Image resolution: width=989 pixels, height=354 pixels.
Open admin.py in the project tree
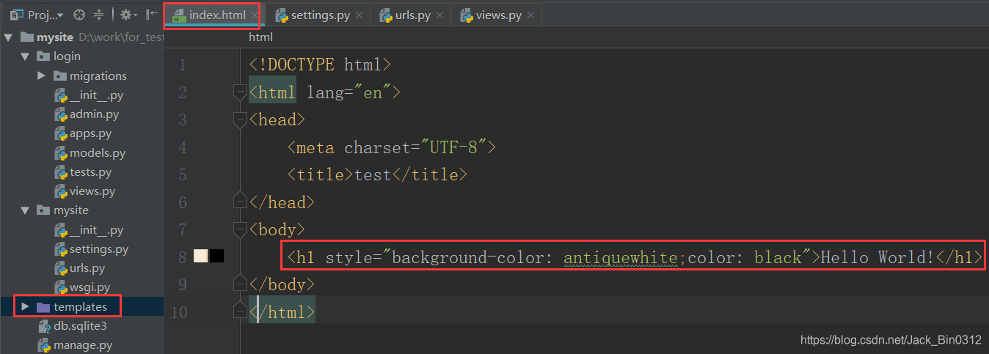[x=94, y=114]
